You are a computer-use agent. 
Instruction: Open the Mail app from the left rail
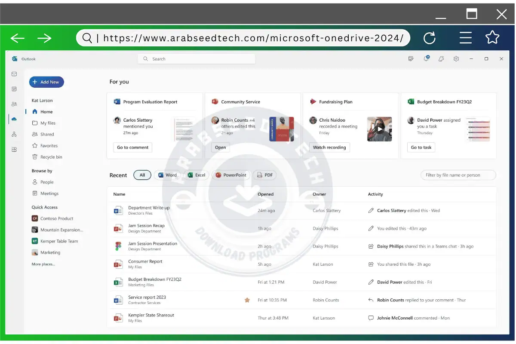point(14,74)
